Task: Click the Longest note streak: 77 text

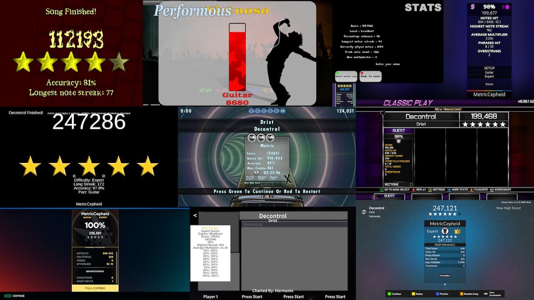Action: pos(71,92)
